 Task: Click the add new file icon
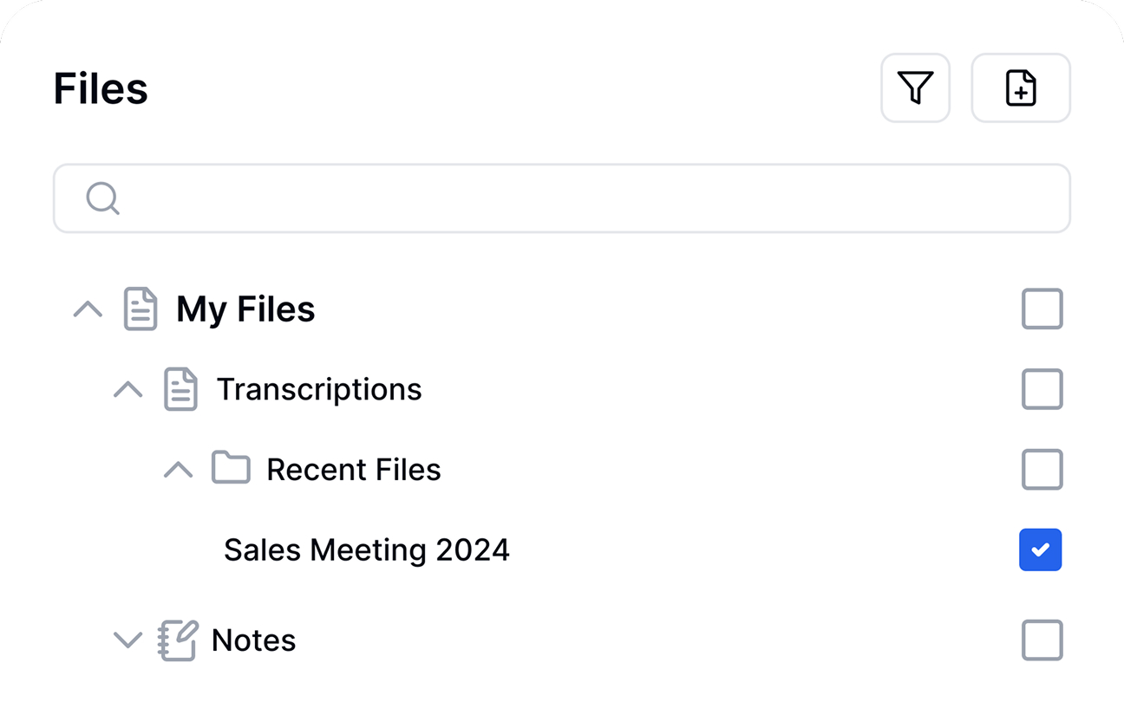[1021, 88]
